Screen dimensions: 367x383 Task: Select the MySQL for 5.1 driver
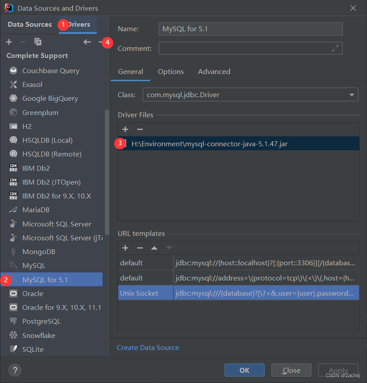52,280
